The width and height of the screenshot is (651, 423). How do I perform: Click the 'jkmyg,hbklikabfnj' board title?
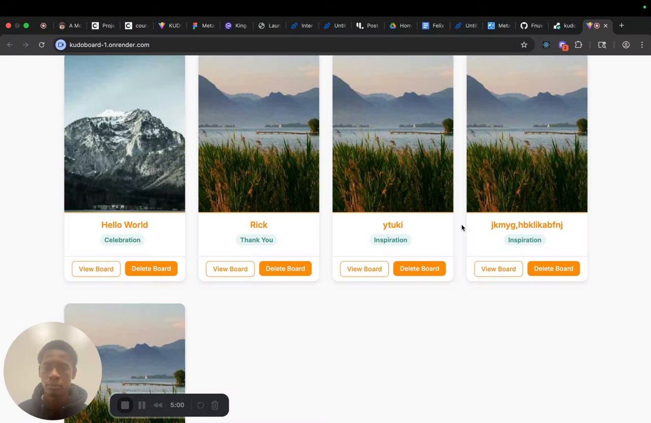pos(527,225)
